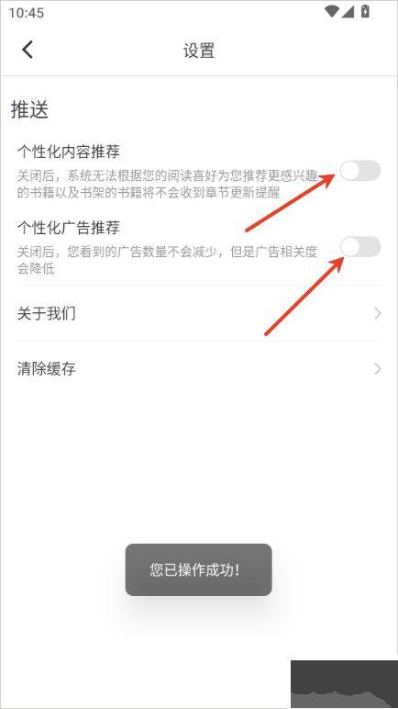Toggle 个性化内容推荐 switch

click(360, 171)
